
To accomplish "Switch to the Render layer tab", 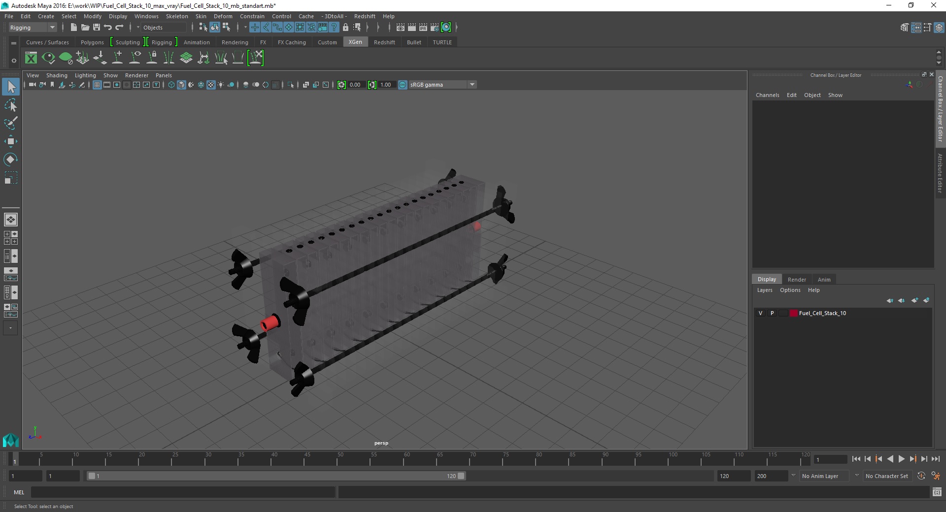I will (x=797, y=279).
